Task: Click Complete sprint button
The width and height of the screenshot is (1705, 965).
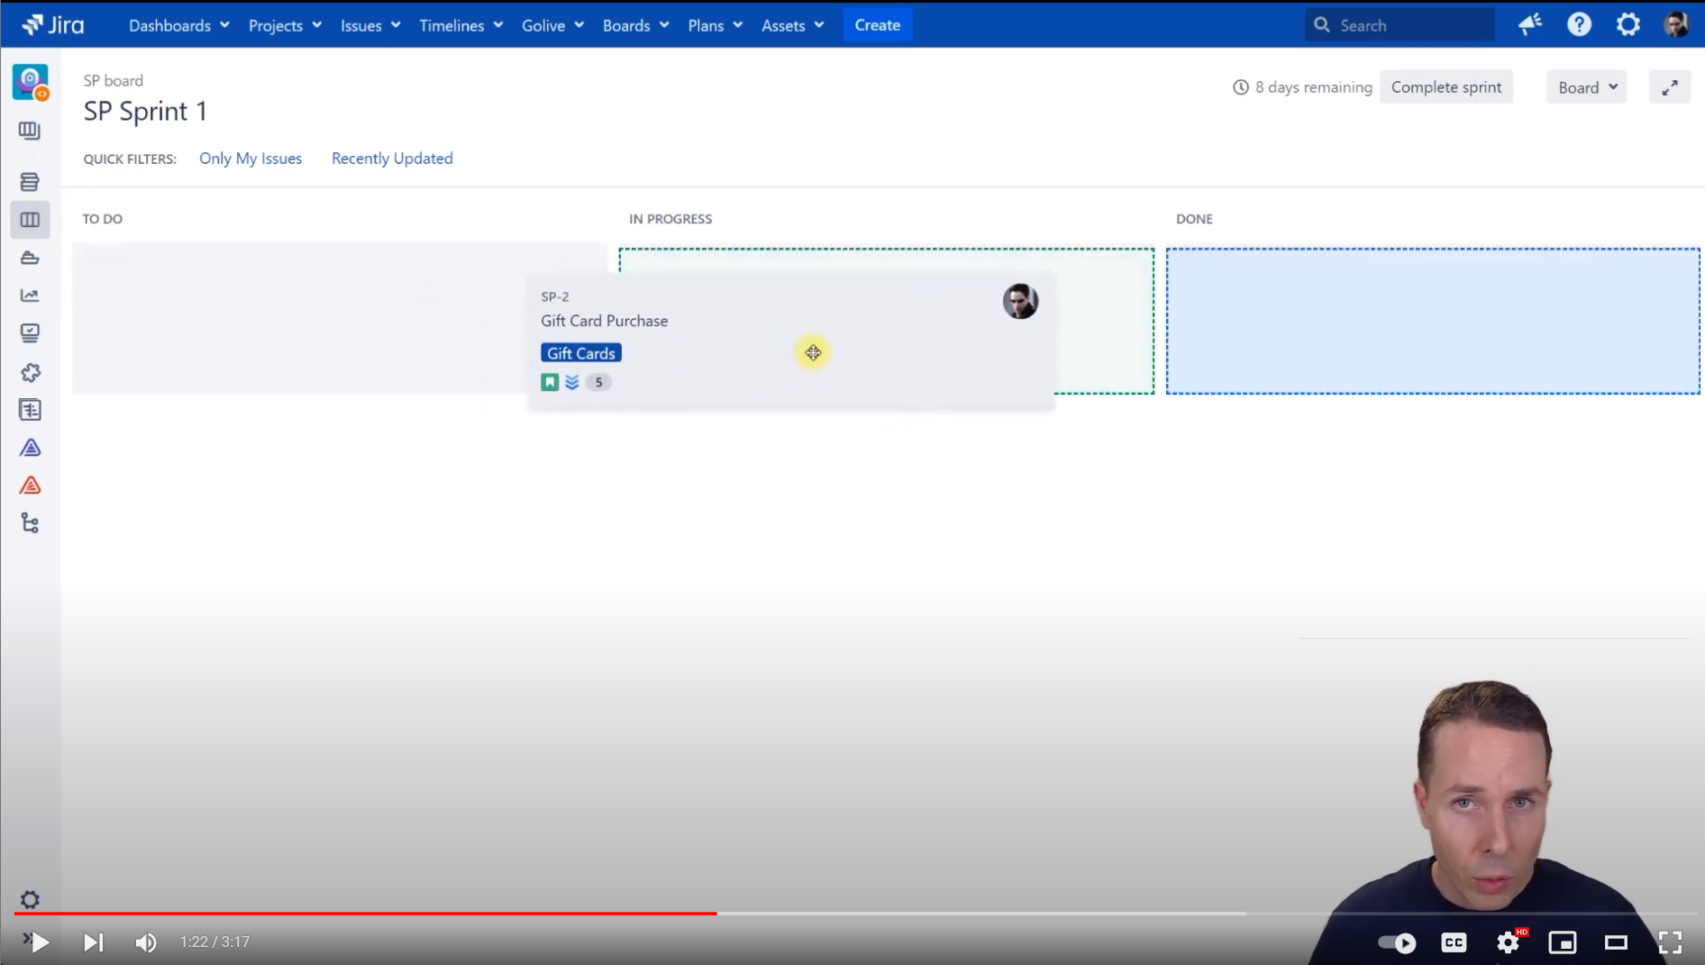Action: (x=1445, y=87)
